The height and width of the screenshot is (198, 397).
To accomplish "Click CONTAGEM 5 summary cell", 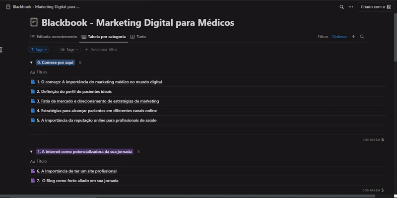I will 373,191.
